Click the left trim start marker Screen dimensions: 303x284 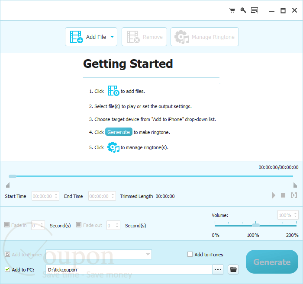[8, 185]
